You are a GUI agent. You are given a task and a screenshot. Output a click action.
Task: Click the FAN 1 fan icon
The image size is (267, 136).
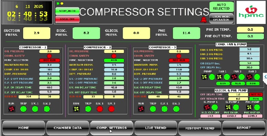[x=219, y=77]
